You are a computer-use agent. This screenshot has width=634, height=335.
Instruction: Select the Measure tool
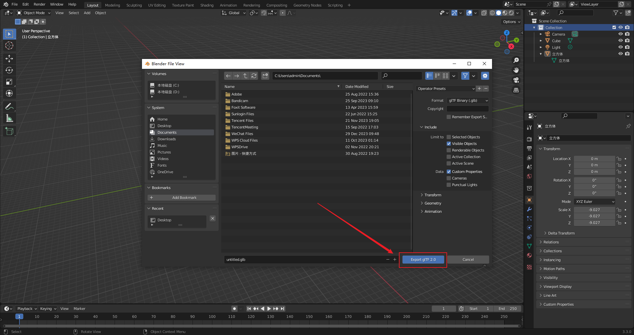9,118
